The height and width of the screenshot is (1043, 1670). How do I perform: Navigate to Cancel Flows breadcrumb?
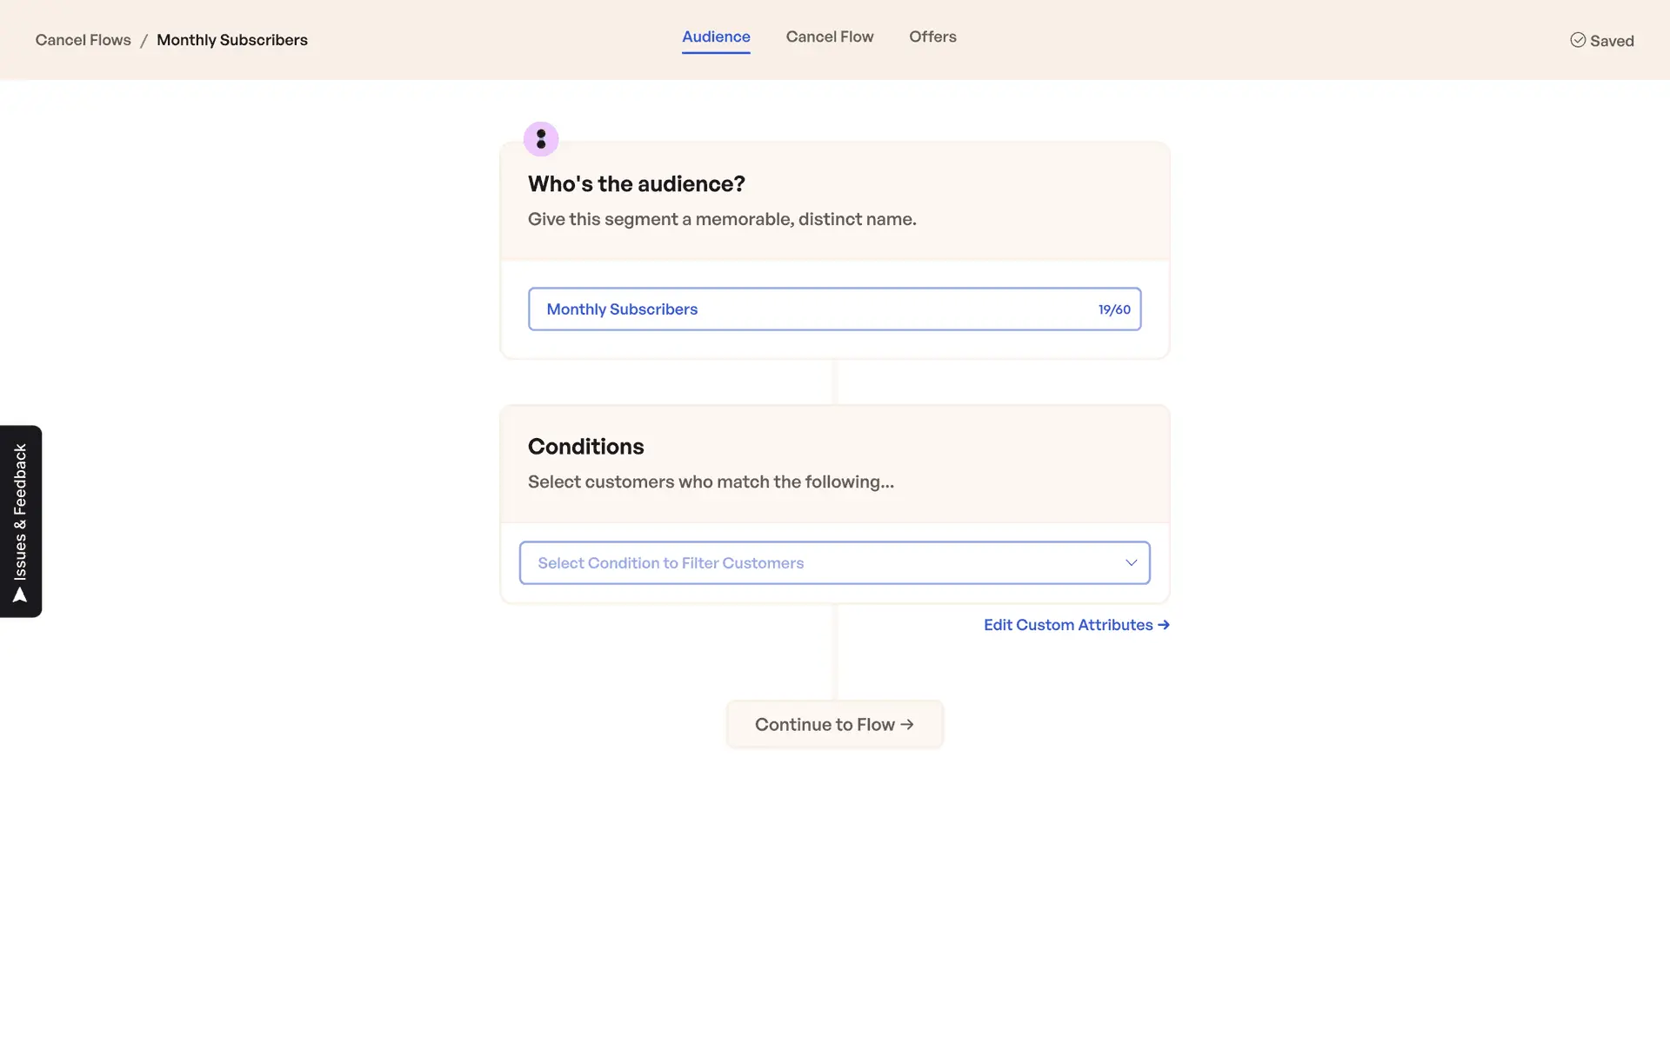pos(83,40)
